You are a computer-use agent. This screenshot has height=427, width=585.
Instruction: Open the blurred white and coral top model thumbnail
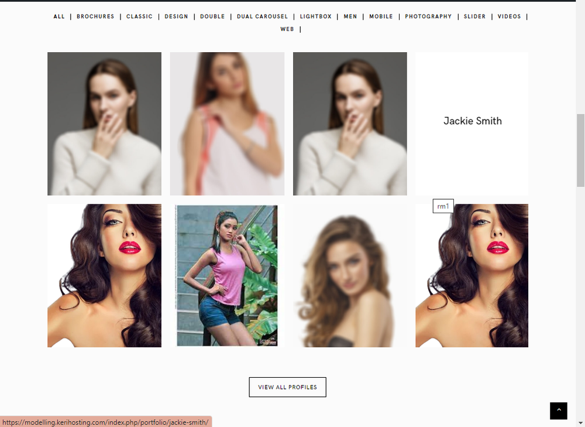[227, 124]
